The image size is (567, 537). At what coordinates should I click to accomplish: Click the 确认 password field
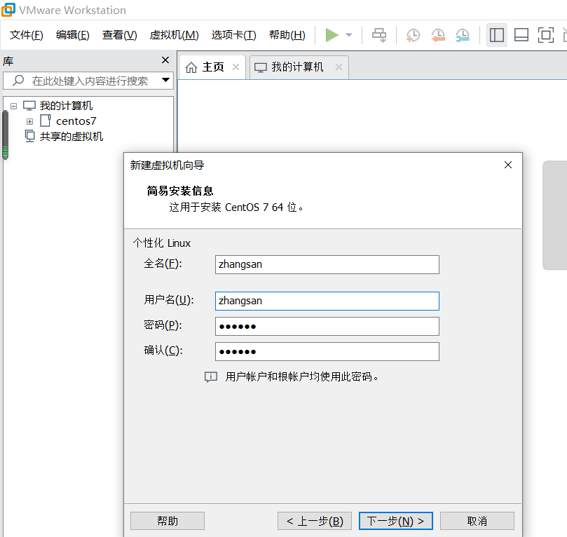[x=327, y=351]
